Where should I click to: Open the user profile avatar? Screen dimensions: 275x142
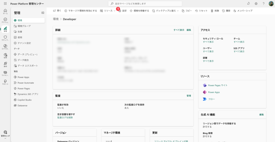(271, 4)
